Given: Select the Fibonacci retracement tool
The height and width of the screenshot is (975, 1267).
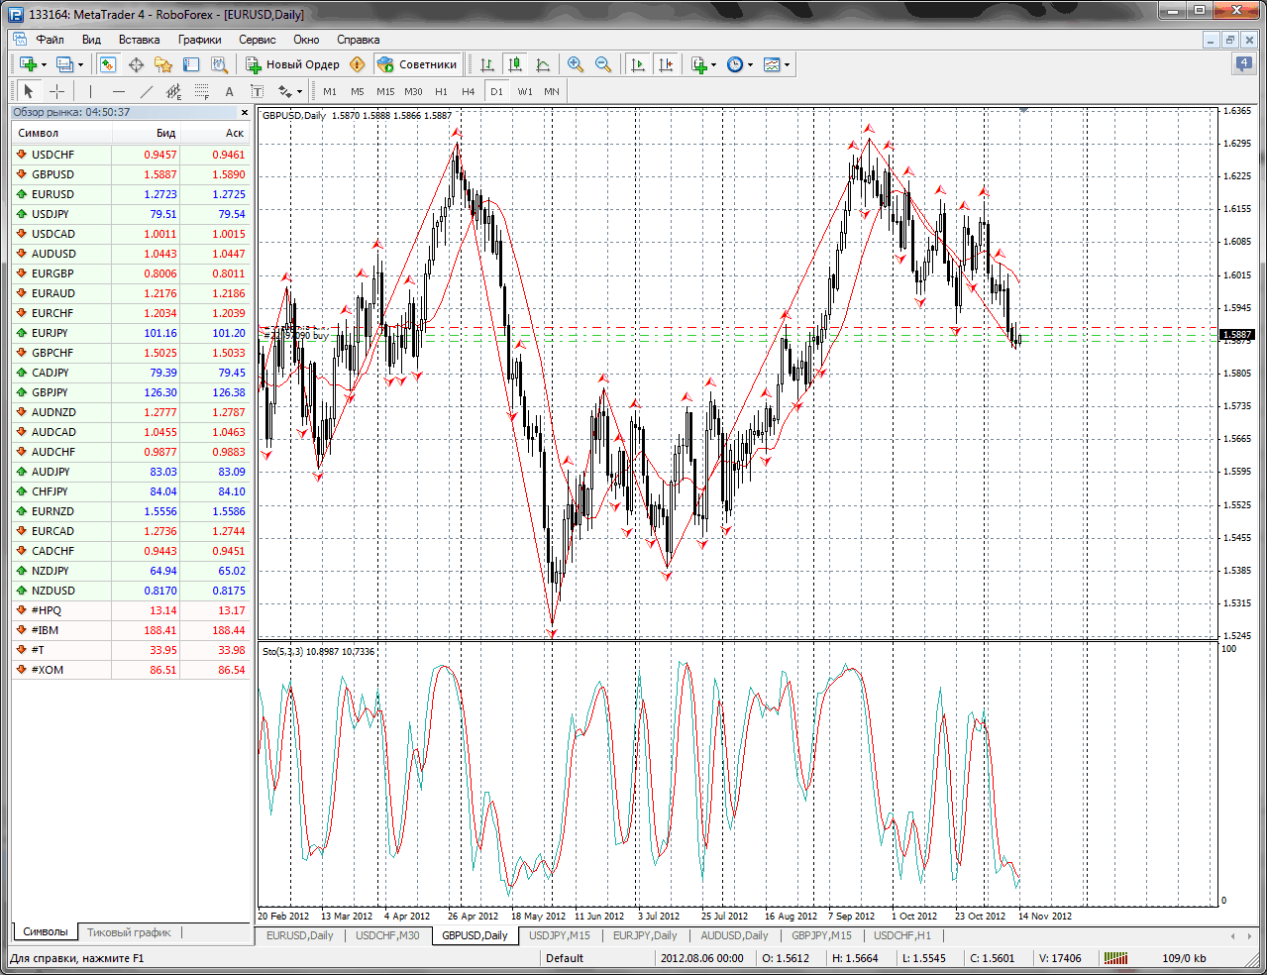Looking at the screenshot, I should tap(202, 91).
